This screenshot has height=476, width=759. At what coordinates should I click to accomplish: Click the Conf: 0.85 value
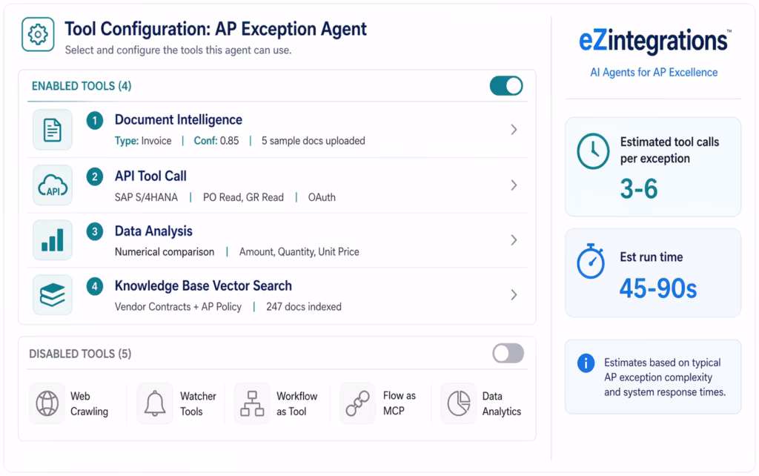pyautogui.click(x=216, y=141)
